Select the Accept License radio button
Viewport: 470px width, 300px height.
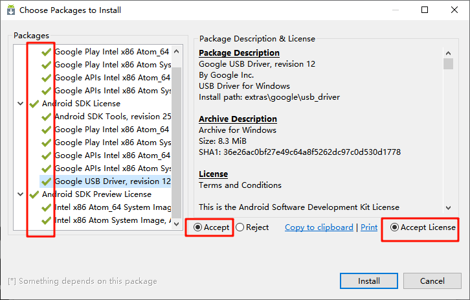point(394,227)
